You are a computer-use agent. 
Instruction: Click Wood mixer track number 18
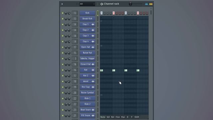pyautogui.click(x=75, y=81)
